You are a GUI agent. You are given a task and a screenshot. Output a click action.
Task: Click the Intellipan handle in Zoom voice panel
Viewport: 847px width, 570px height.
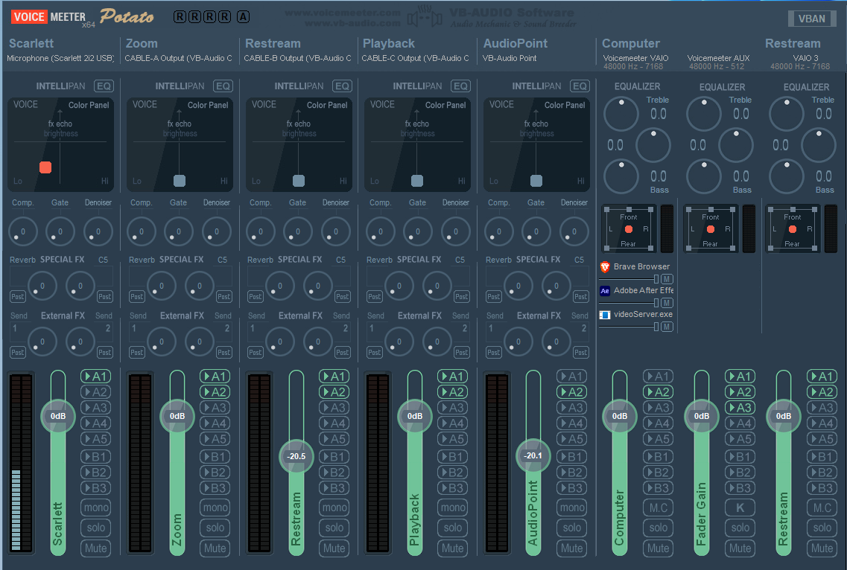tap(180, 181)
